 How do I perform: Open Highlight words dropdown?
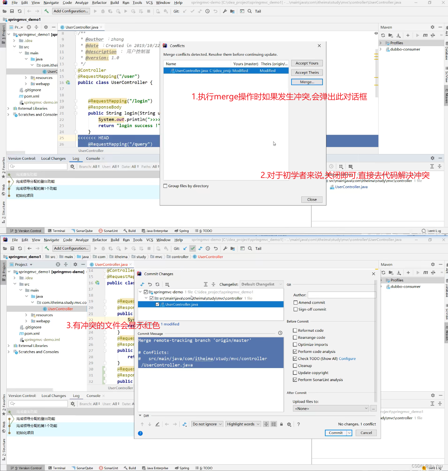coord(243,424)
